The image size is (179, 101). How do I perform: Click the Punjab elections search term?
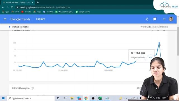point(20,27)
